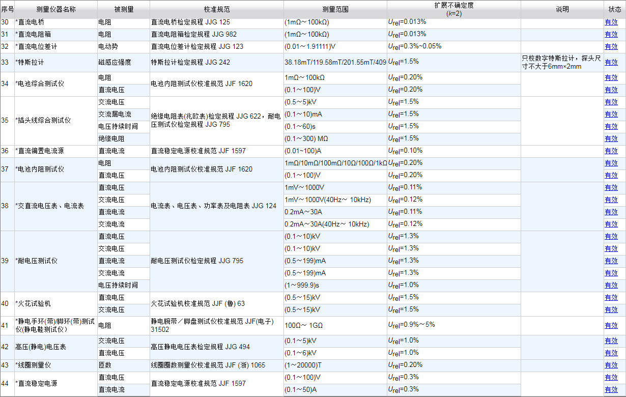Click the 磁感应强度 measured quantity cell
Screen dimensions: 626x397
(x=123, y=63)
